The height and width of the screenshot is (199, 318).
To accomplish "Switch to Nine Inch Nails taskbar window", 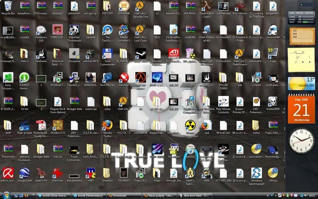I will coord(195,196).
